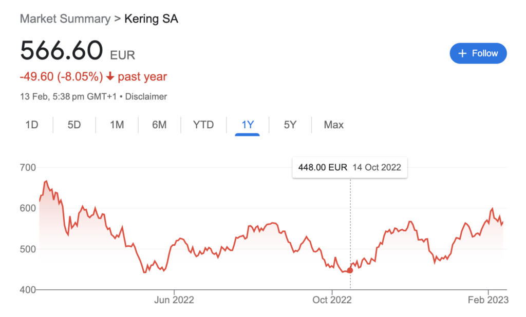The image size is (526, 317).
Task: Click the Oct 2022 axis label
Action: pos(332,300)
